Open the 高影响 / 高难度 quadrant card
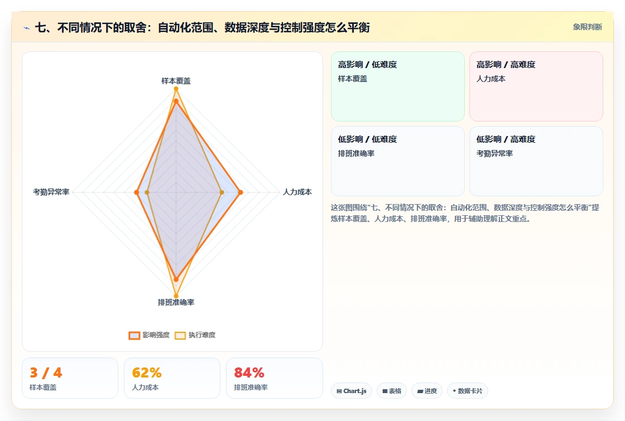 536,86
